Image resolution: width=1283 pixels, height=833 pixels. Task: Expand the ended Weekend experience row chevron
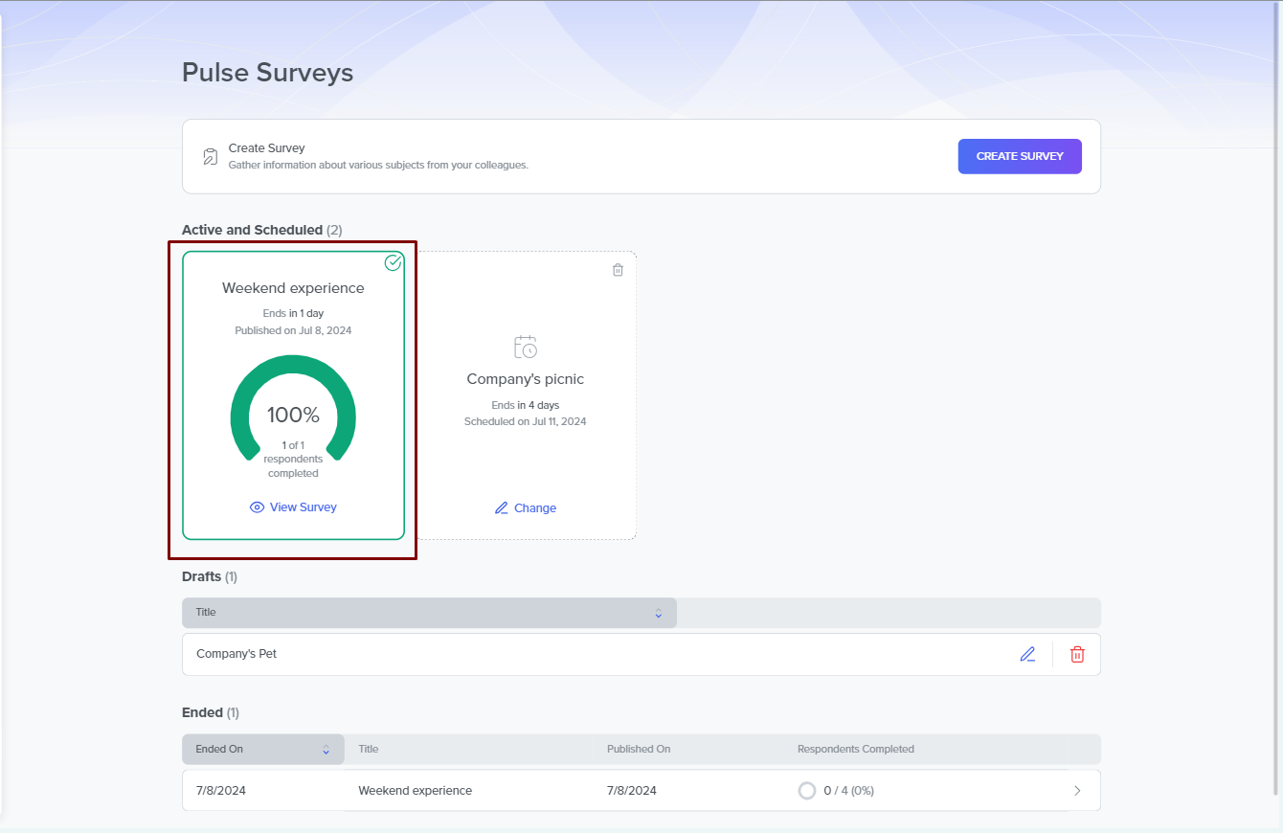pyautogui.click(x=1077, y=791)
